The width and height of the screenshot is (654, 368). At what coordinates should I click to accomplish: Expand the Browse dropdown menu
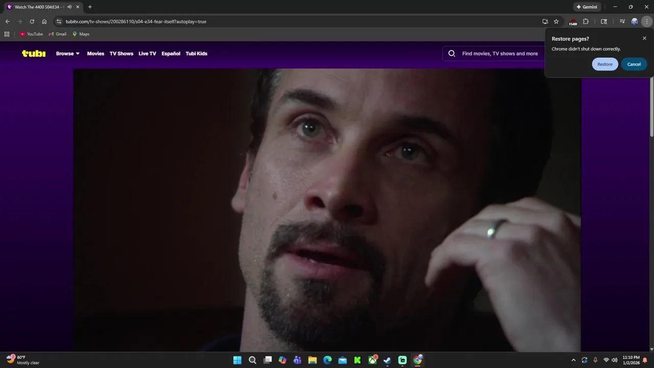point(68,54)
